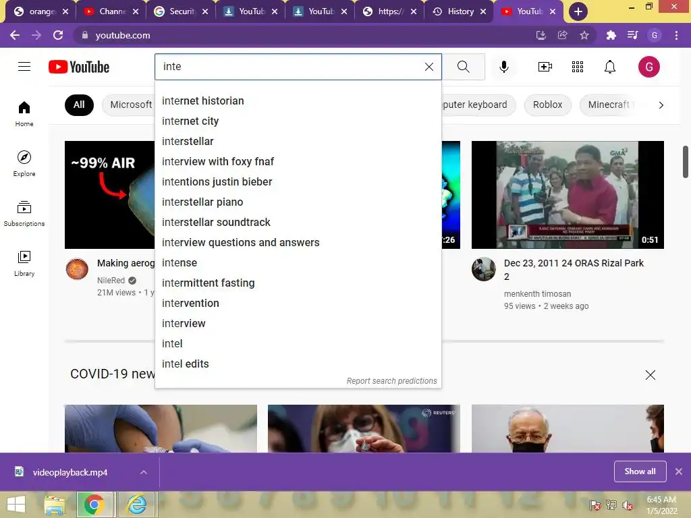This screenshot has width=691, height=518.
Task: Open the NileRed channel link
Action: point(111,280)
